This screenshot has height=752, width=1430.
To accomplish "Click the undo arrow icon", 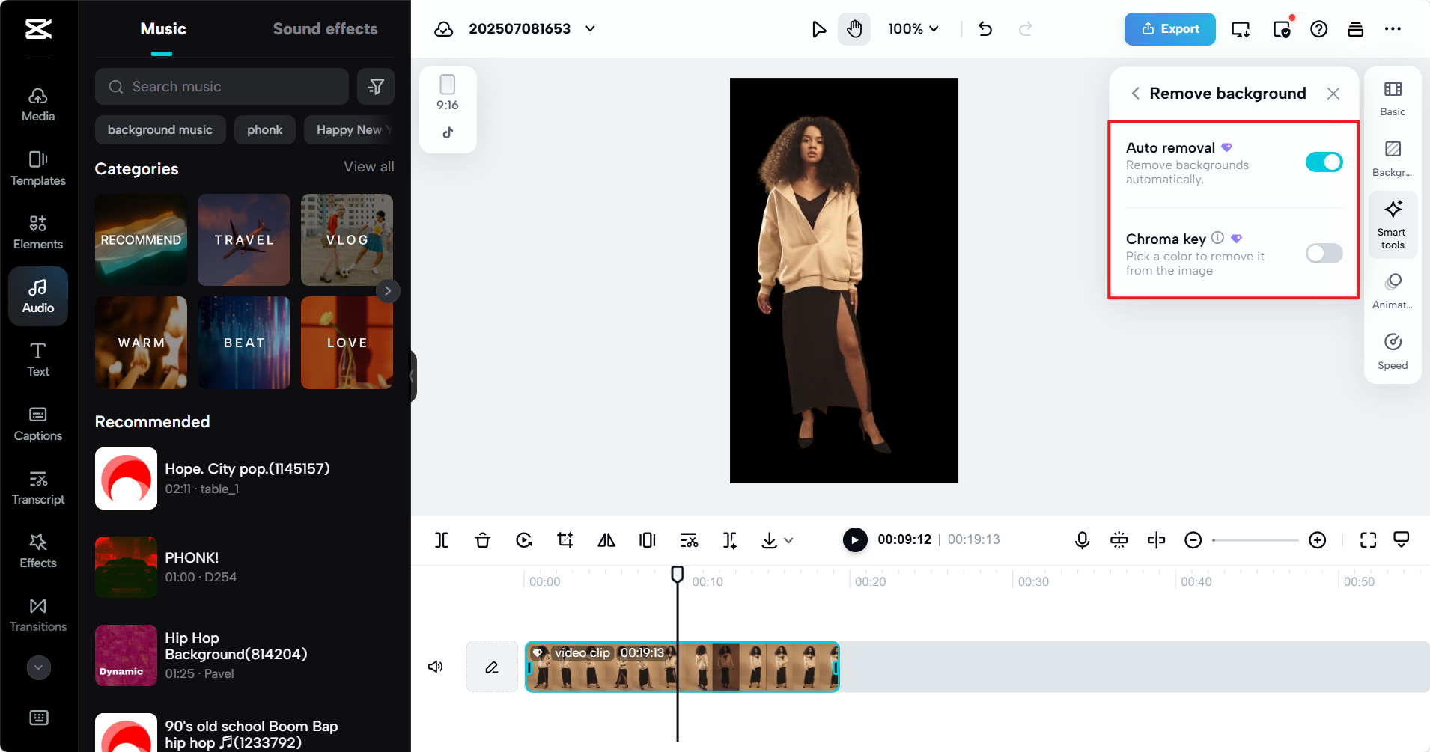I will pos(985,29).
